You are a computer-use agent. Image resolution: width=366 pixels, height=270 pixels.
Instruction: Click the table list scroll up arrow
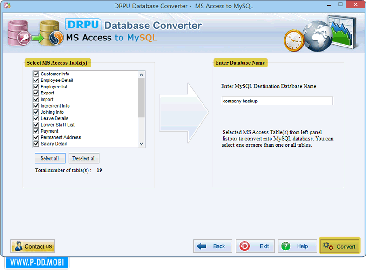142,74
